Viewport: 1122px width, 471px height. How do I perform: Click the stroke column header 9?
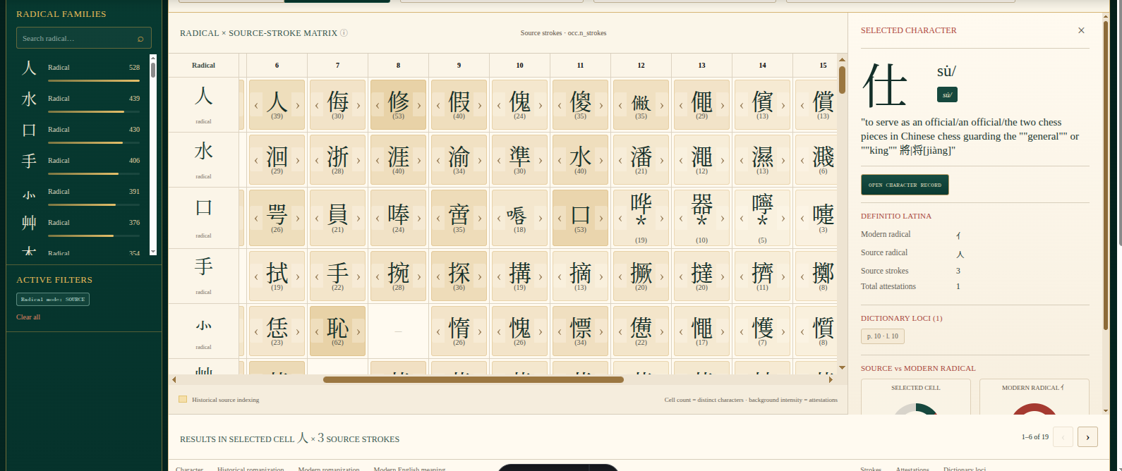click(x=459, y=66)
